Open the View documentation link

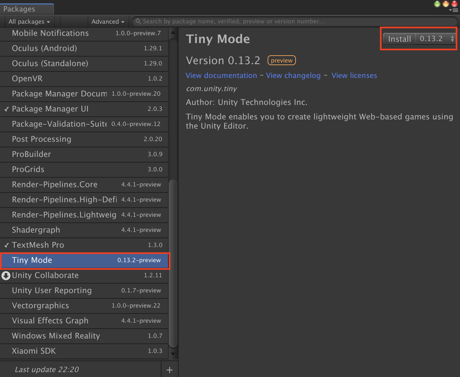point(221,75)
